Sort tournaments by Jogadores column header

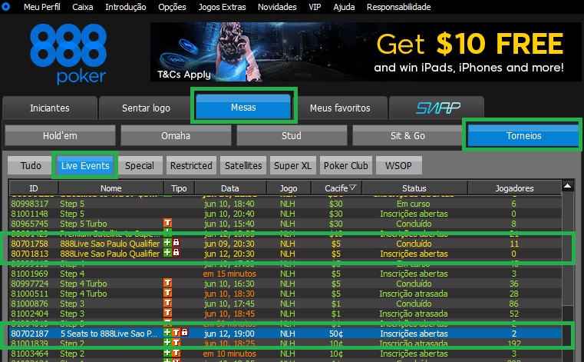(x=514, y=188)
